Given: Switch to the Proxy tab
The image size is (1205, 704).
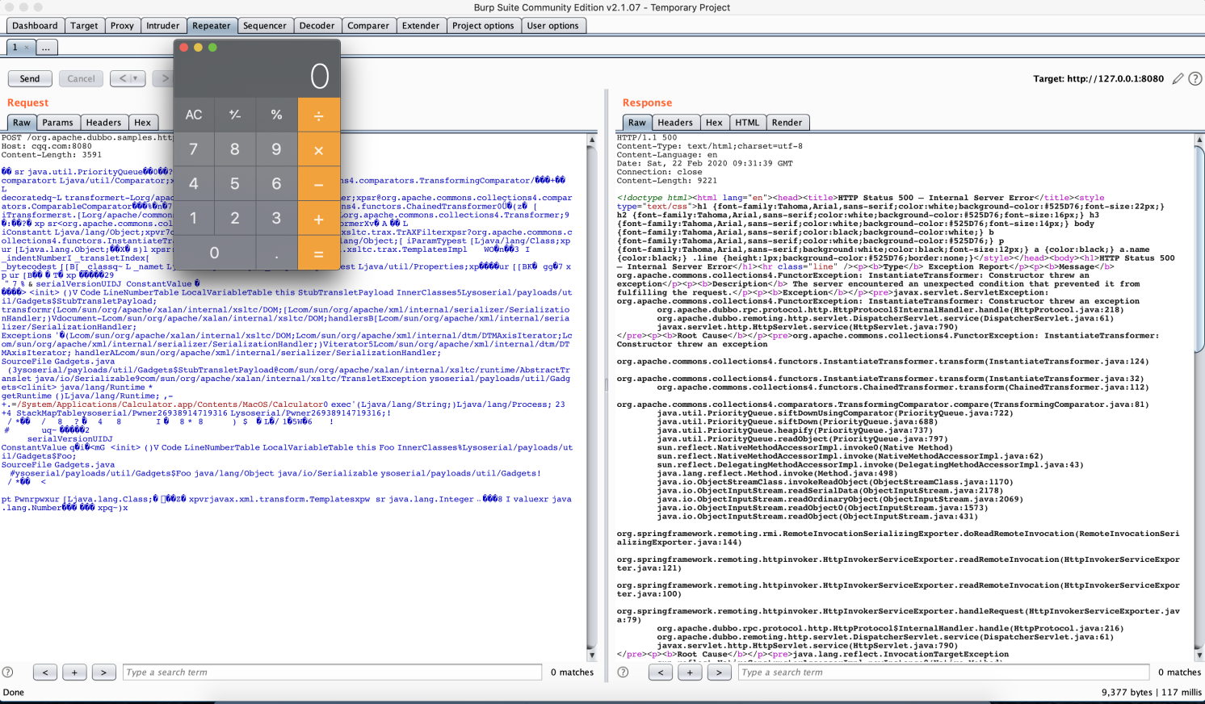Looking at the screenshot, I should [x=122, y=26].
